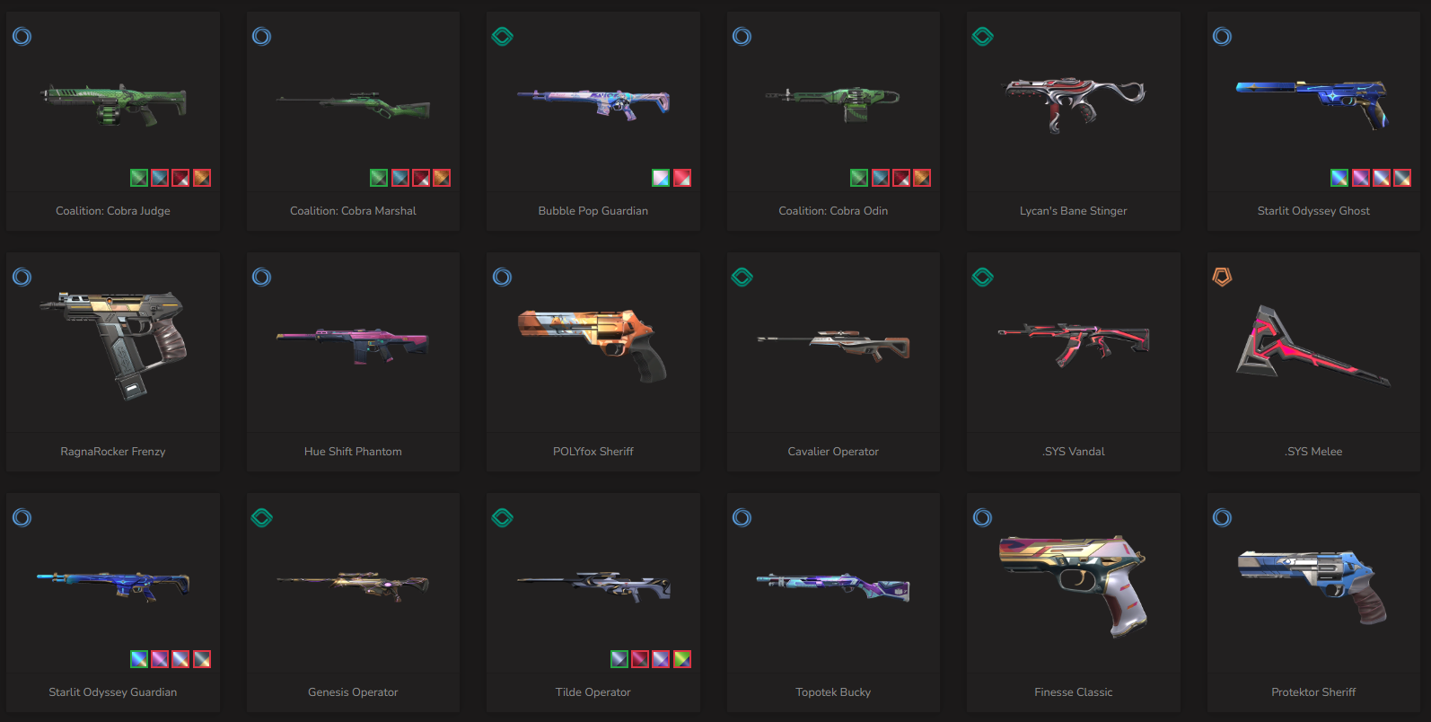Click the orange tier icon on .SYS Melee card

1223,277
